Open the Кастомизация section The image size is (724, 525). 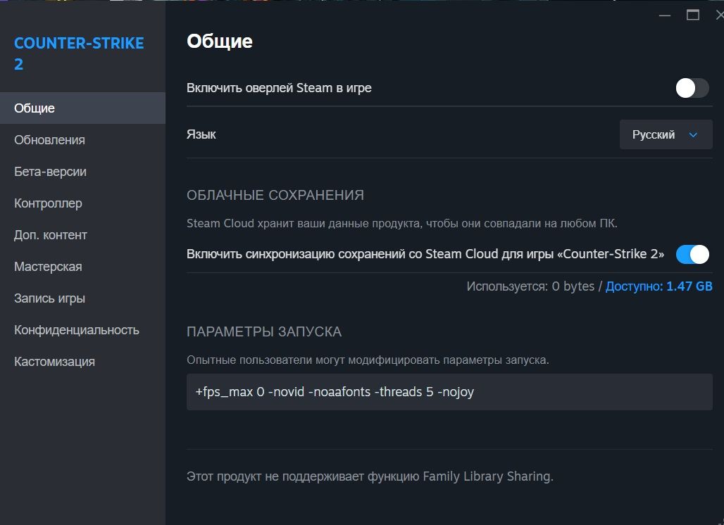click(x=54, y=361)
